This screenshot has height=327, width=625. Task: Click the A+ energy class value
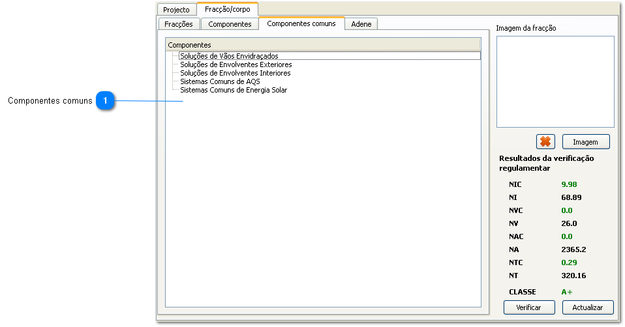click(x=567, y=292)
